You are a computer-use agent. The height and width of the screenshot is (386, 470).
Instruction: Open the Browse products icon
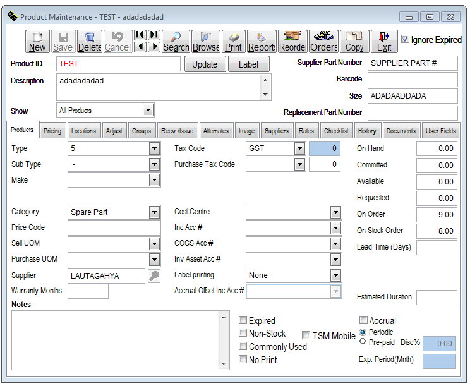(206, 42)
